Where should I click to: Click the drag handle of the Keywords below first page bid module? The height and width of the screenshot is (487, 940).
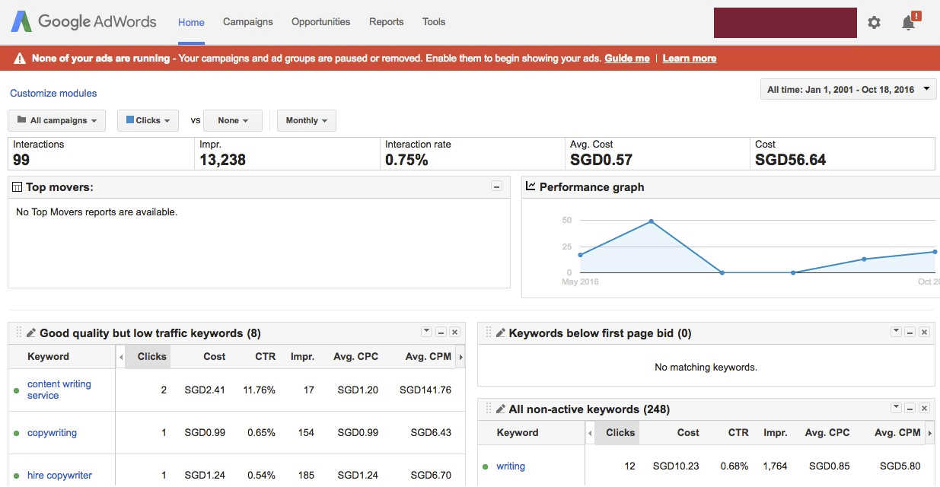[489, 333]
